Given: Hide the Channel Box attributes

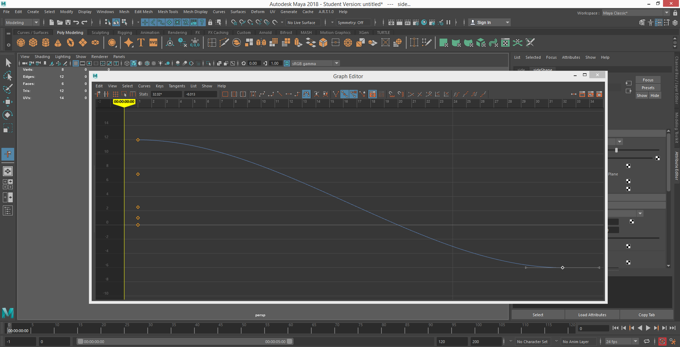Looking at the screenshot, I should pyautogui.click(x=655, y=96).
